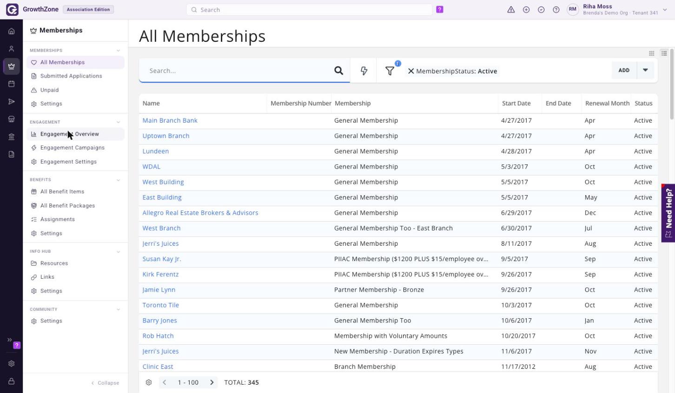This screenshot has height=393, width=675.
Task: Open the Contacts person icon in rail
Action: [x=12, y=49]
